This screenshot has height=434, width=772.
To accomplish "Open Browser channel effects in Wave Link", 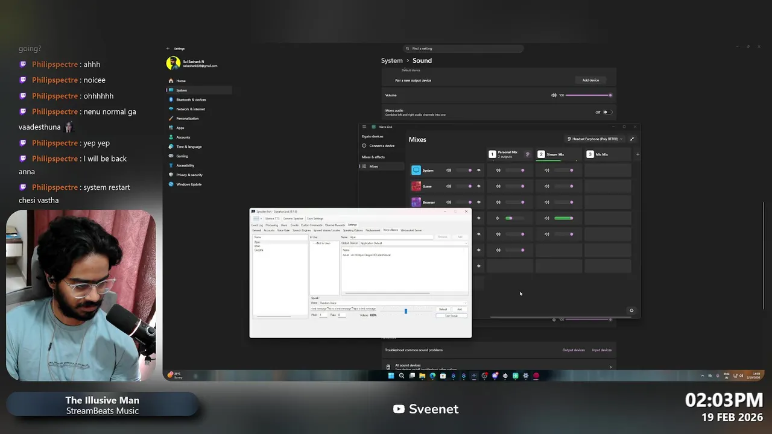I will 479,202.
